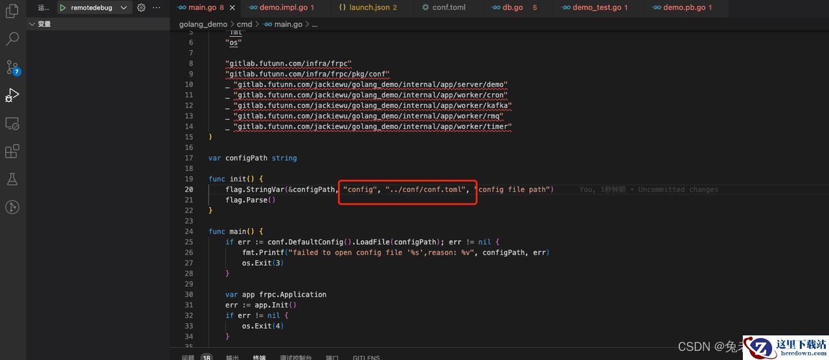Open the Search view in activity bar
The image size is (829, 360).
[x=12, y=39]
